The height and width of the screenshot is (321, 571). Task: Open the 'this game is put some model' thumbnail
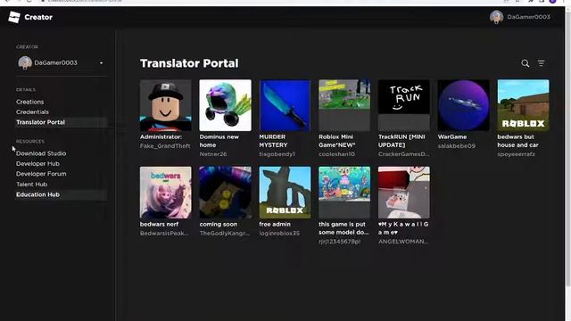[x=344, y=193]
